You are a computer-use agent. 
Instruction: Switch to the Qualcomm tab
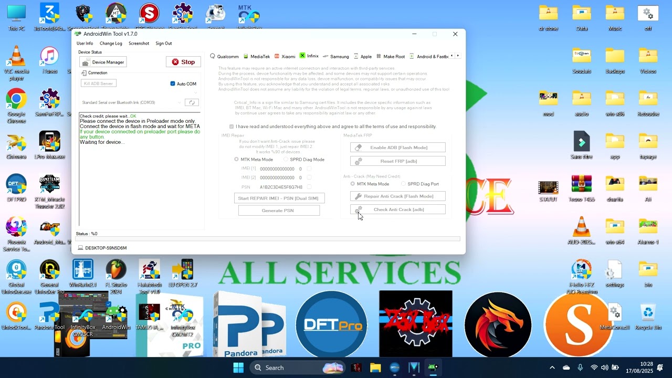pos(224,56)
